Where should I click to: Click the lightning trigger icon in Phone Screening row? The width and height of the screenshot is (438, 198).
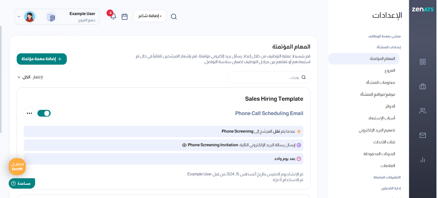299,132
